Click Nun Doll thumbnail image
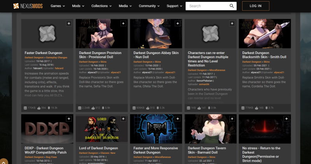The width and height of the screenshot is (311, 164). point(156,33)
